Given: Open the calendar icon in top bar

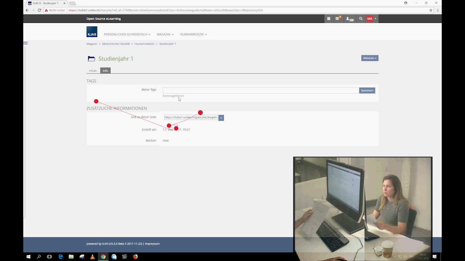Looking at the screenshot, I should 329,18.
